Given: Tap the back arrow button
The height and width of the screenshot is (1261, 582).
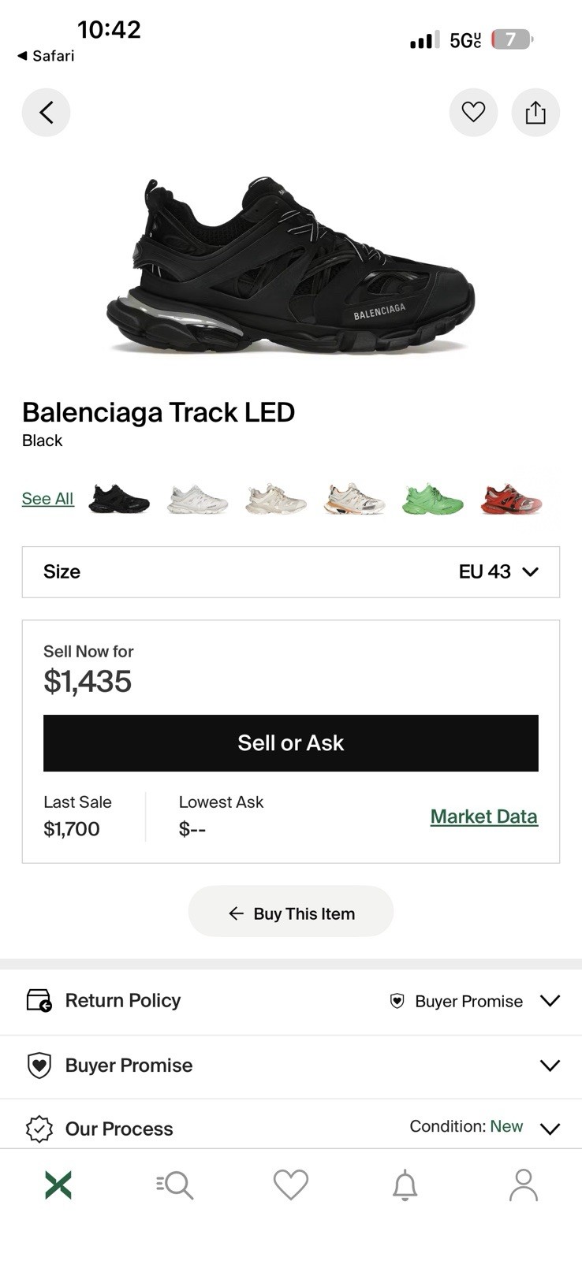Looking at the screenshot, I should coord(46,113).
